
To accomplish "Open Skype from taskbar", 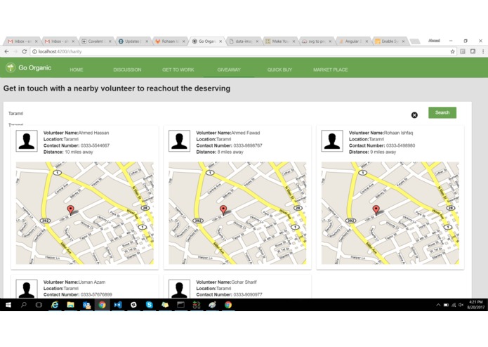I will (150, 305).
